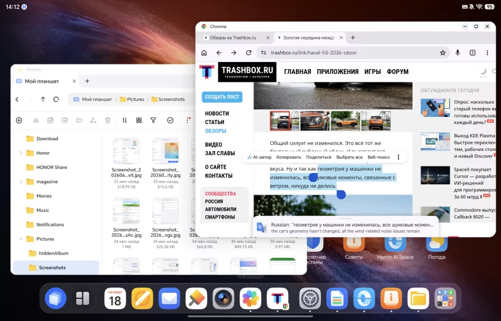Click the translation popup with the Google Translate icon
This screenshot has width=501, height=321.
(346, 227)
